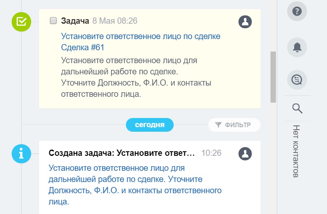Click the timeline scrollbar thumb
Viewport: 327px width, 214px height.
coord(273,77)
